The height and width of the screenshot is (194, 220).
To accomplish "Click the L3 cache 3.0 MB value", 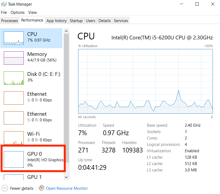I will tap(191, 170).
